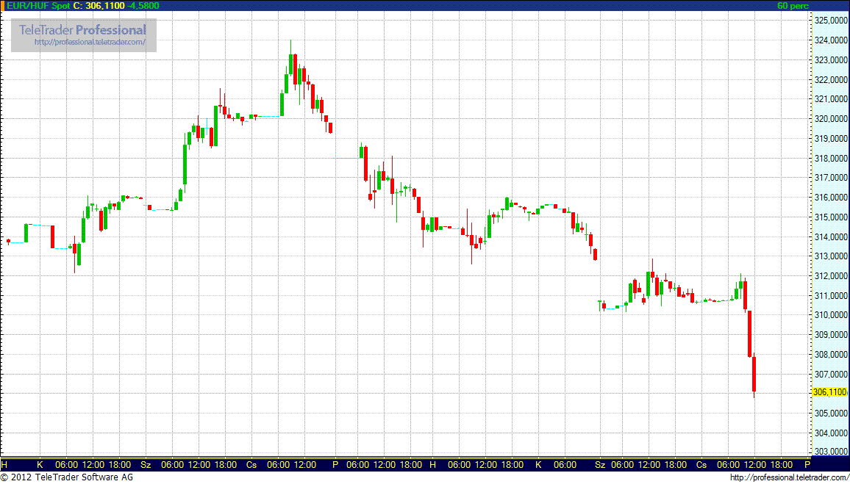Click the 2012 TeleTrader Software AG copyright text
The image size is (850, 484).
(72, 477)
